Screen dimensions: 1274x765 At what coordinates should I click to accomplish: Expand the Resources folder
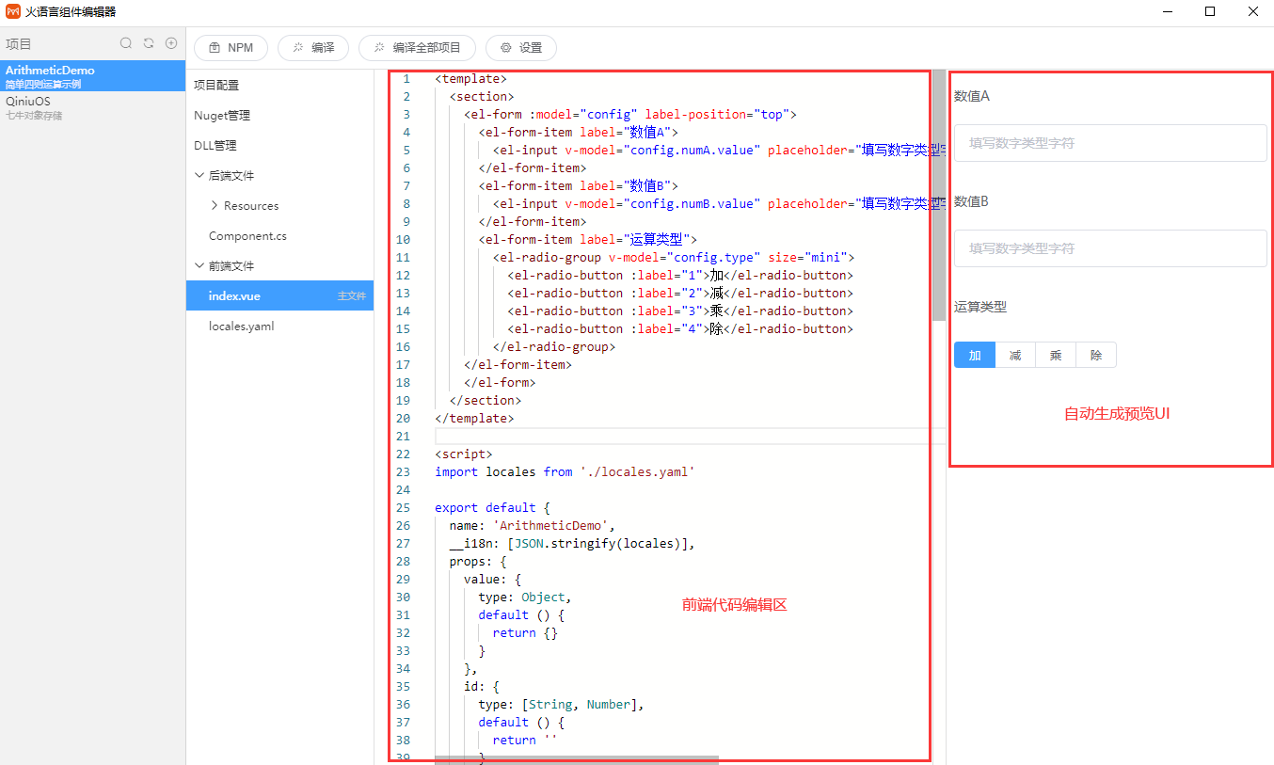tap(215, 206)
